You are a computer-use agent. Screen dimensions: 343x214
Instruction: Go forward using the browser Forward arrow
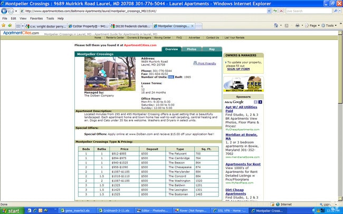tap(11, 11)
